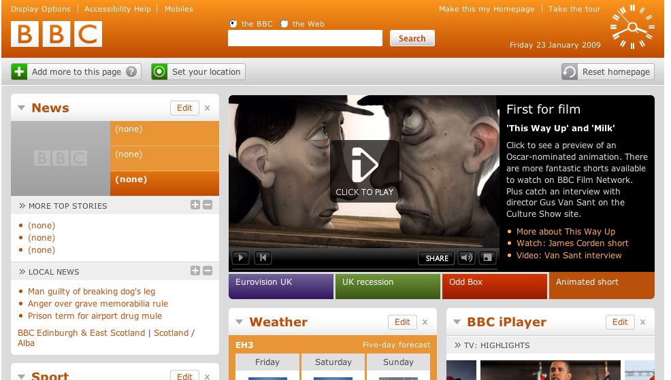Click the search text input field

tap(305, 38)
